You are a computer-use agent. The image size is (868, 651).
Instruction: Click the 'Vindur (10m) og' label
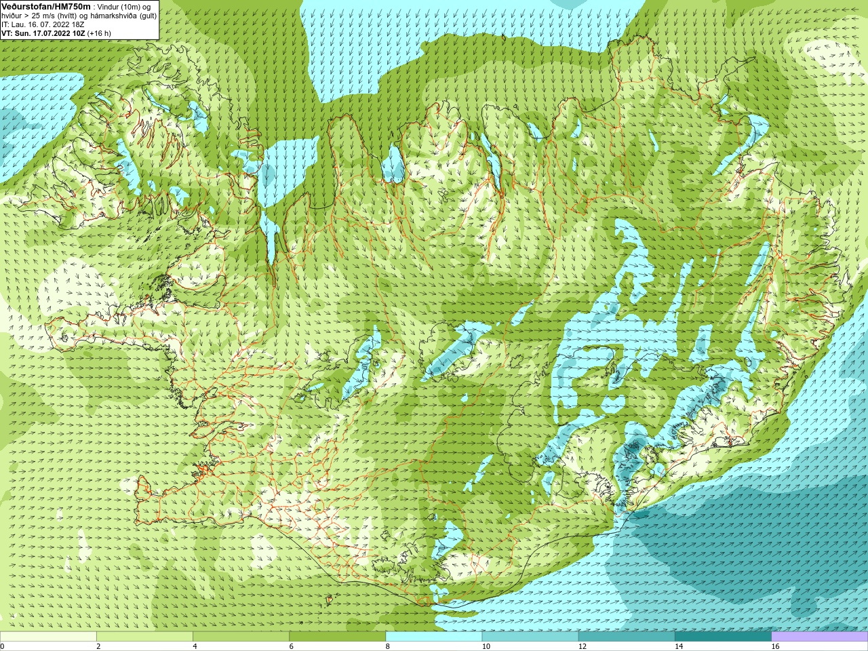pyautogui.click(x=124, y=7)
